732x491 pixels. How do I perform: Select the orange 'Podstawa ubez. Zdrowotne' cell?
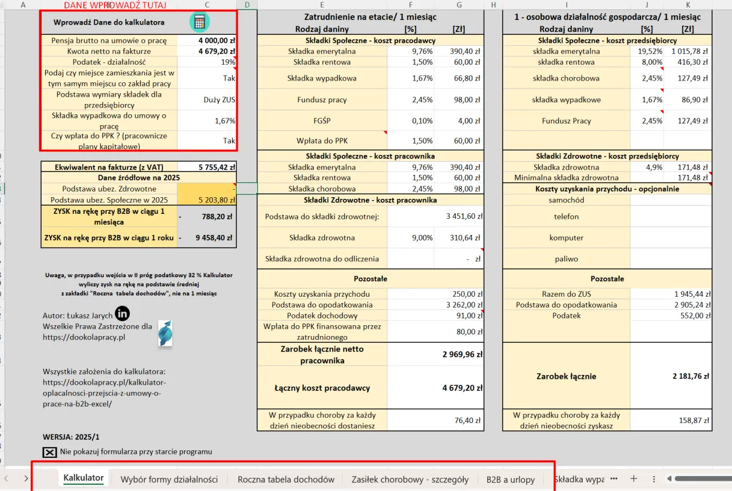click(207, 189)
